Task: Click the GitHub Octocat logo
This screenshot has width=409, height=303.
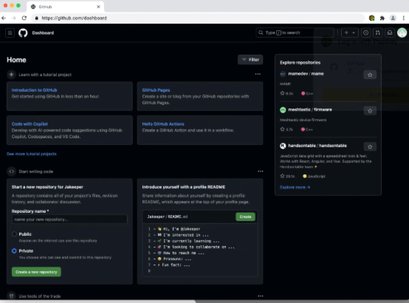Action: [x=23, y=33]
